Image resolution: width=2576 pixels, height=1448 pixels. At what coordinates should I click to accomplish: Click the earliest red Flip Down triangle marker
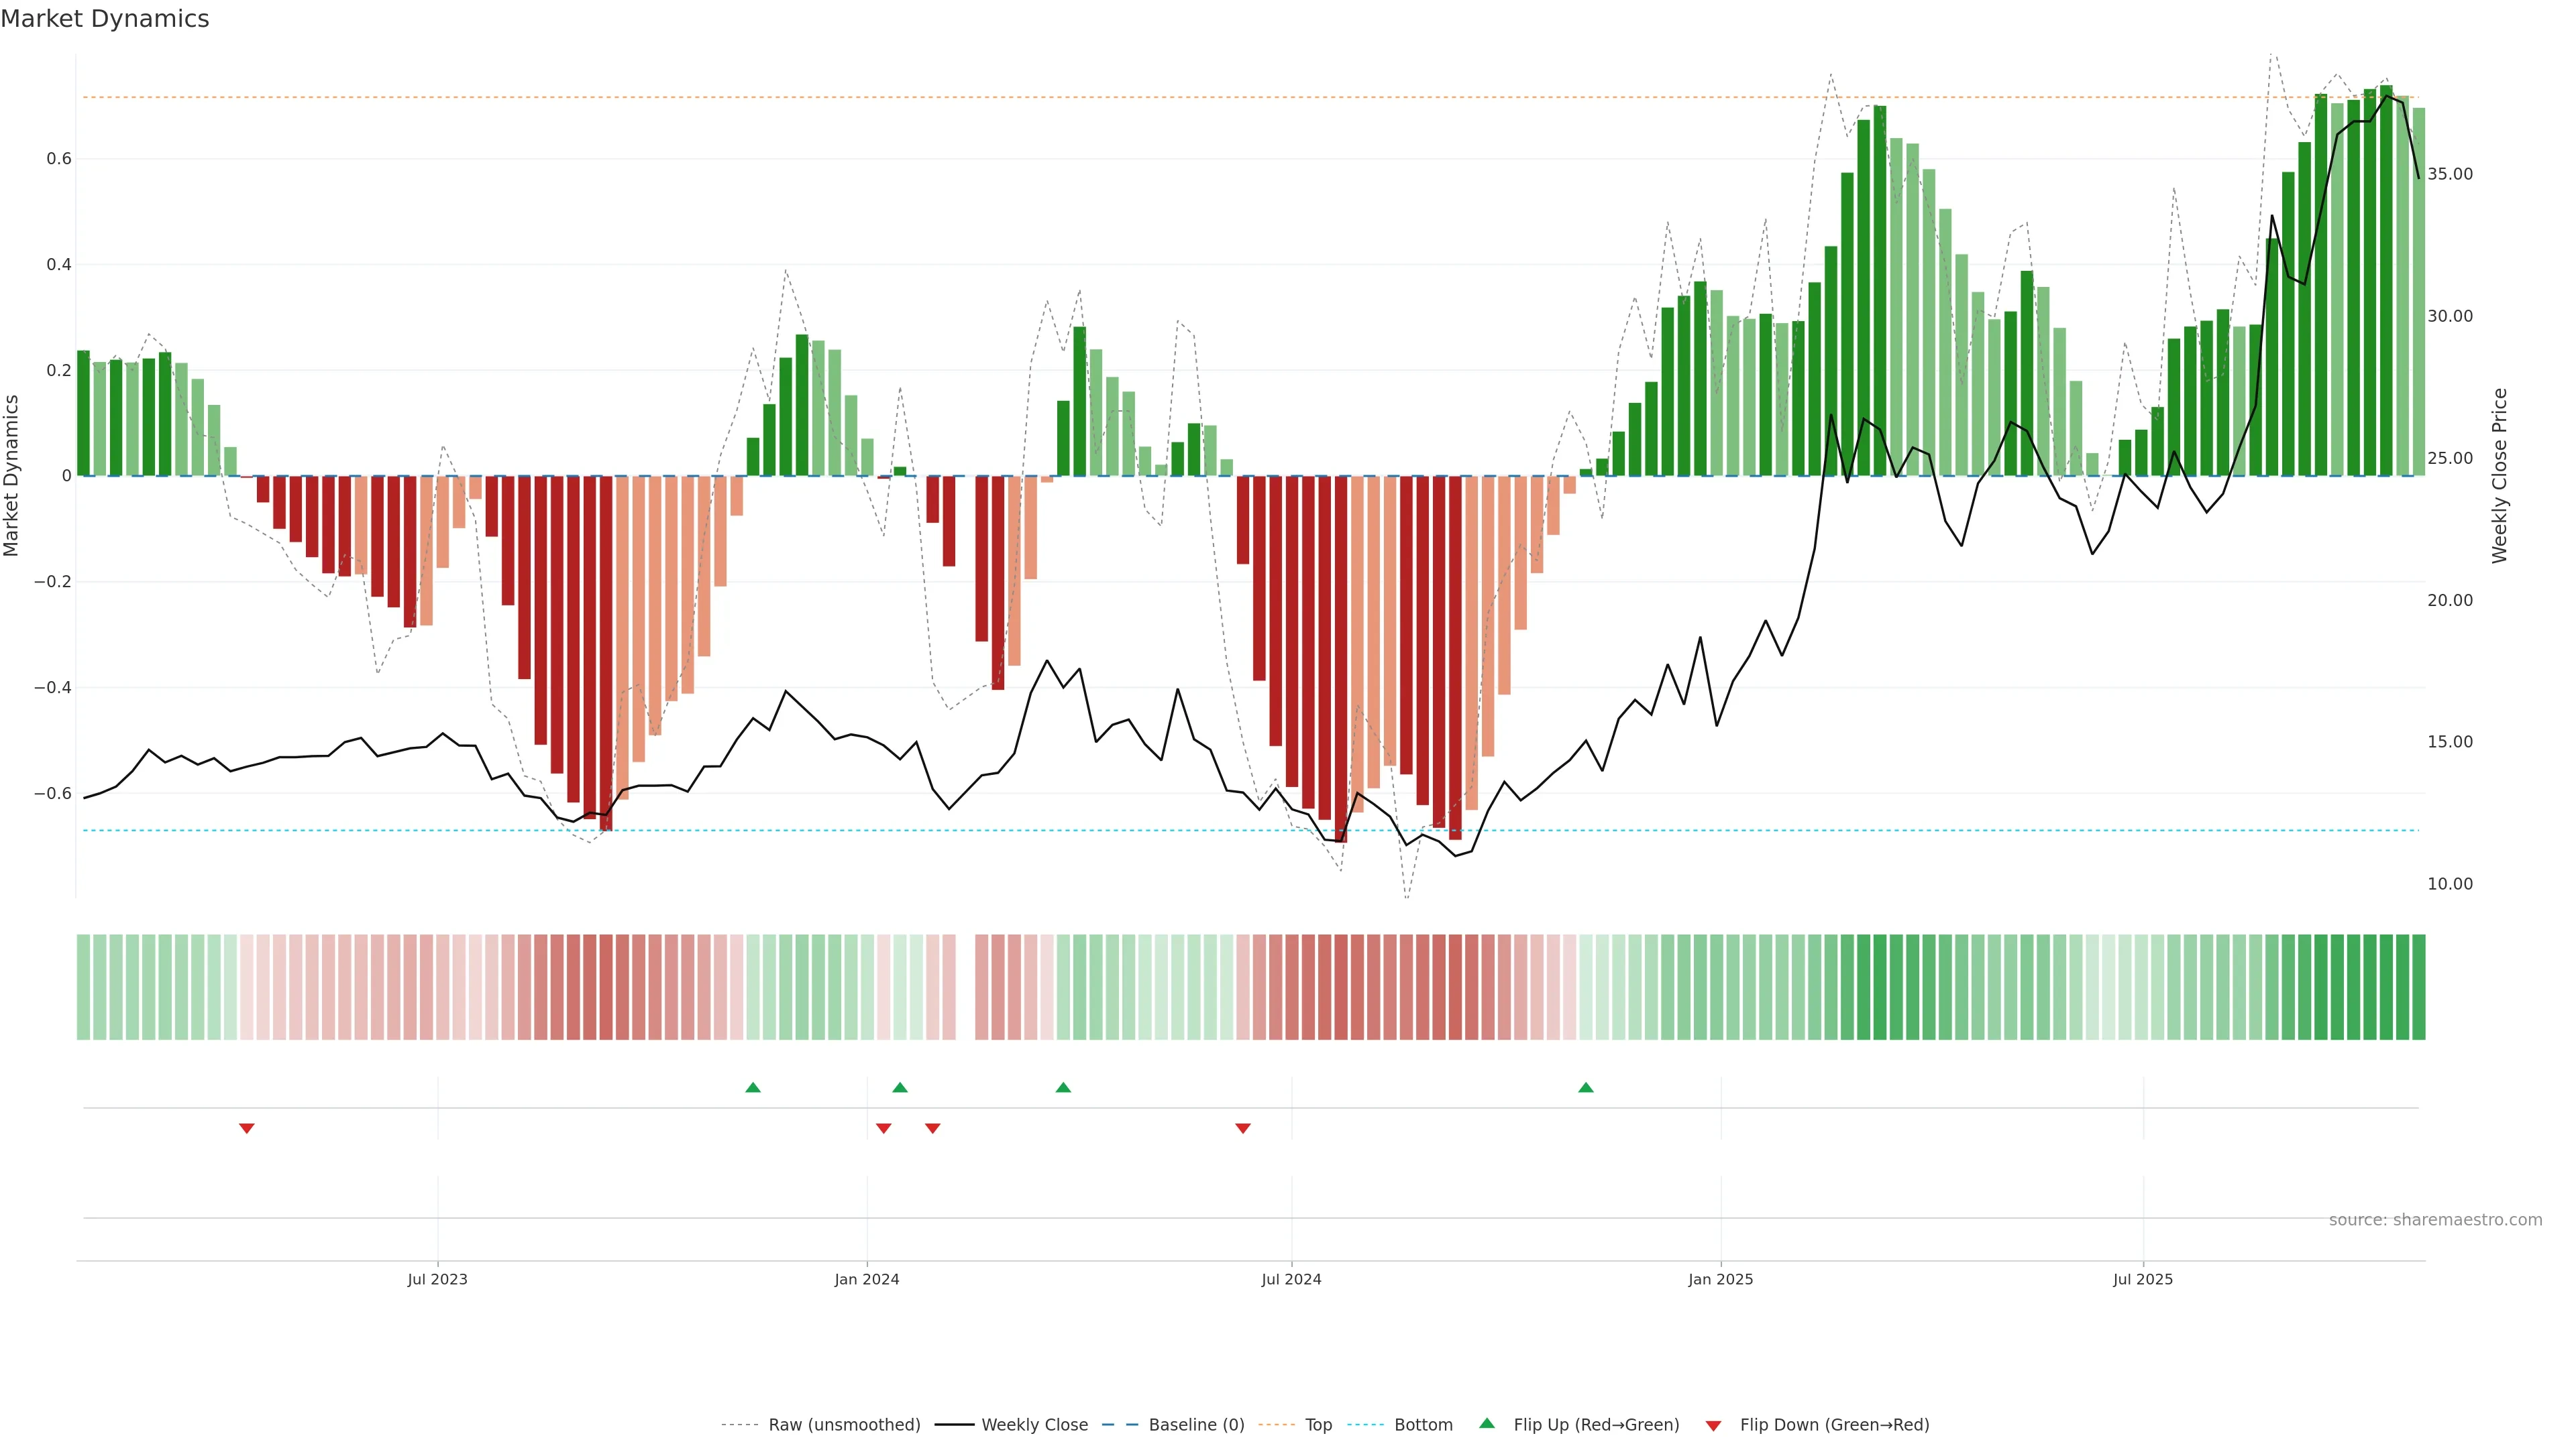click(x=247, y=1128)
